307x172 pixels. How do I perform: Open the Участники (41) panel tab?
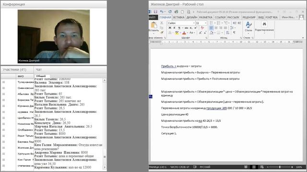(15, 69)
